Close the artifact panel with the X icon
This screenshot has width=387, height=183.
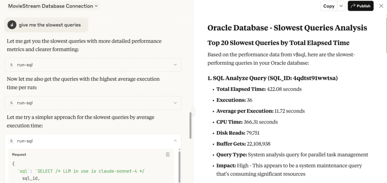[381, 6]
